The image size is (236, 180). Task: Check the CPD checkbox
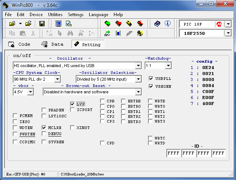point(102,143)
